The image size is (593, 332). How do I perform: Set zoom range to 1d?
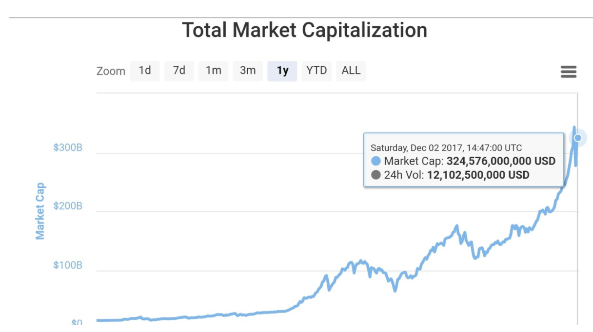[x=145, y=71]
